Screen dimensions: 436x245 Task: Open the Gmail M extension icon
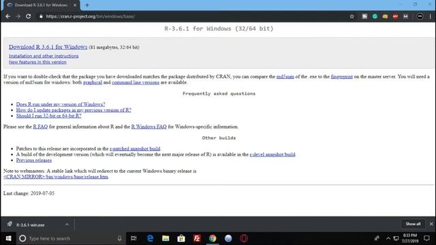tap(405, 16)
